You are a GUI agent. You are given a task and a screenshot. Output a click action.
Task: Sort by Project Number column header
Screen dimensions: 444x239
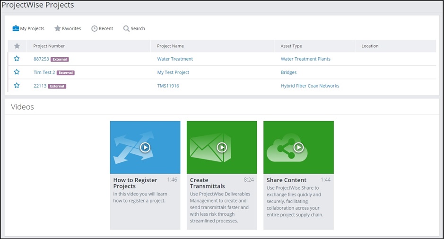tap(49, 46)
